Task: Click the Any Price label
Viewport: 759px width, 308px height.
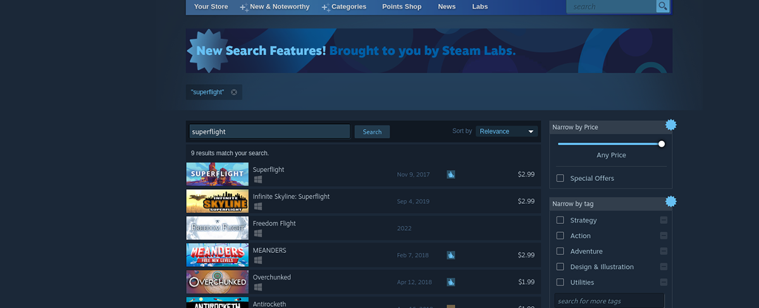Action: pos(611,155)
